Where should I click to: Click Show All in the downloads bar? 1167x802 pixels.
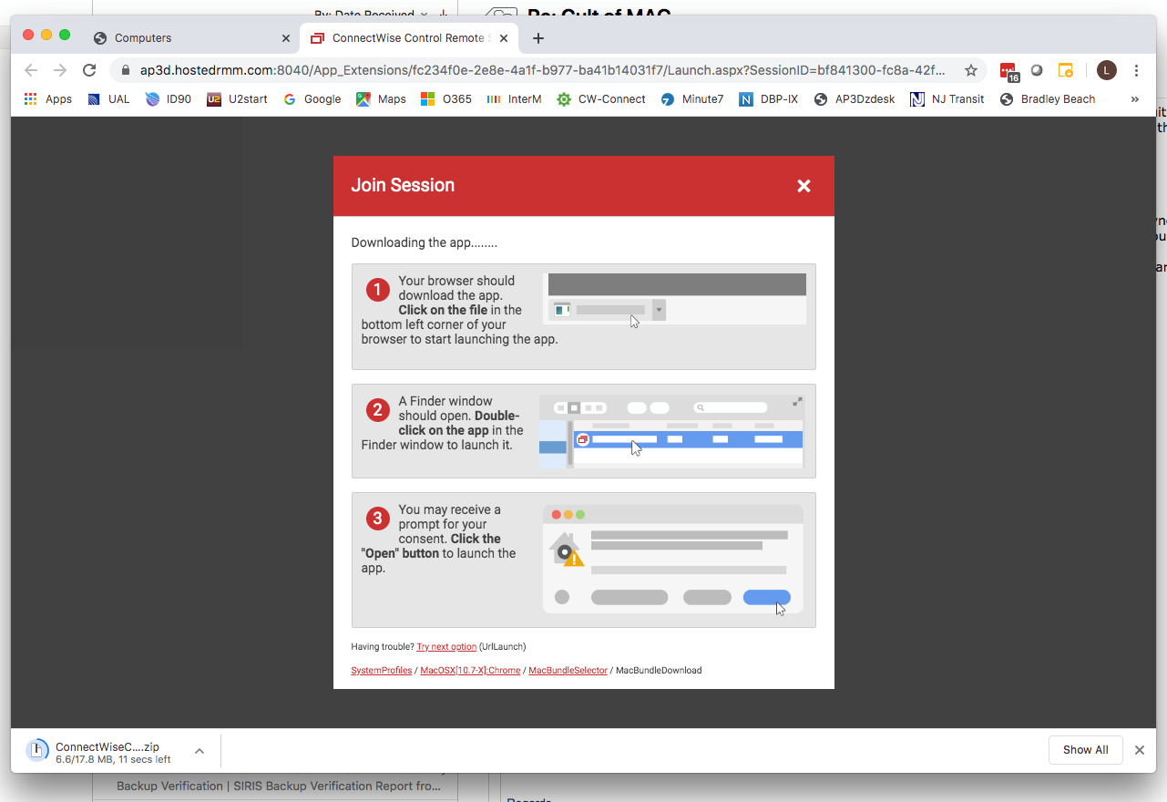(x=1085, y=750)
